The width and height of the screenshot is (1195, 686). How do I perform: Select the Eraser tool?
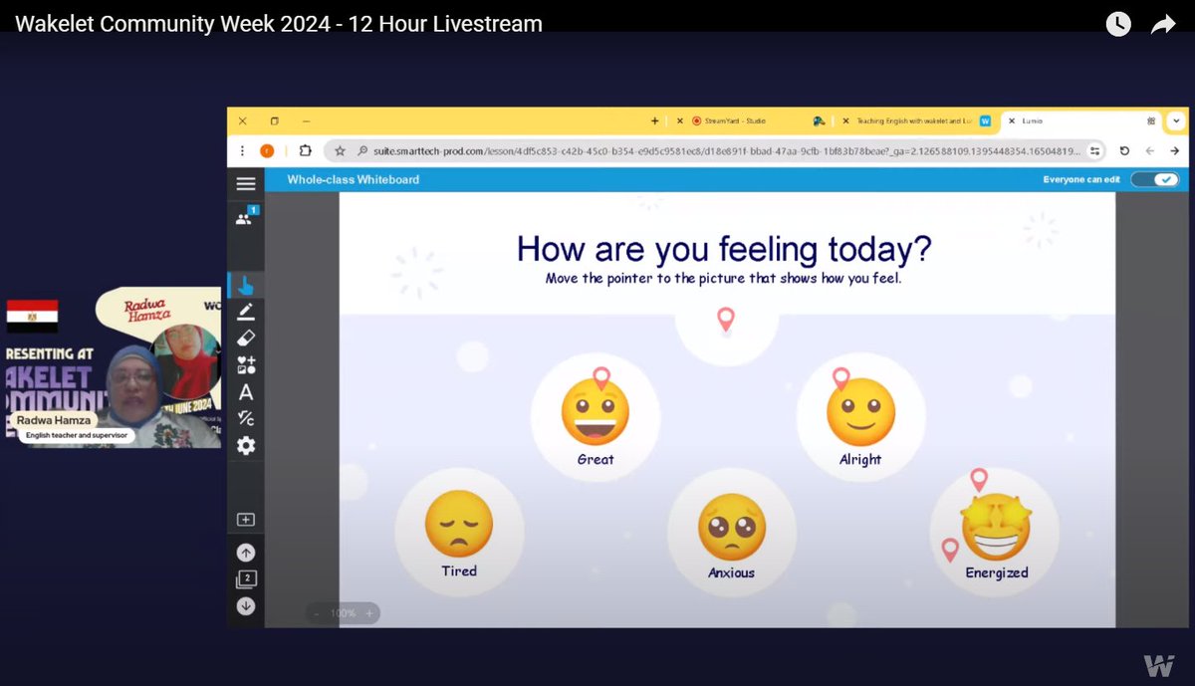tap(246, 339)
